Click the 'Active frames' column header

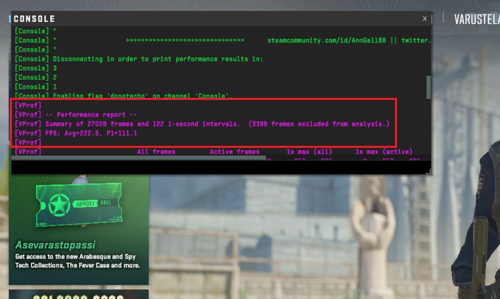[x=234, y=152]
